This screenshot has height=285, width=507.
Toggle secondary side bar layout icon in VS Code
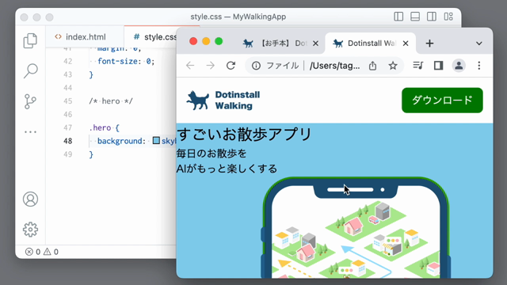pos(431,17)
